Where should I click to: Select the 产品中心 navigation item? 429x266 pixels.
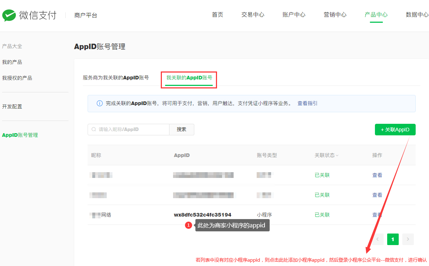pos(376,15)
